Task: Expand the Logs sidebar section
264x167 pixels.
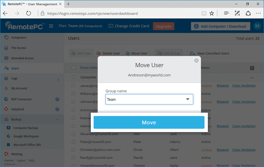Action: pos(58,79)
